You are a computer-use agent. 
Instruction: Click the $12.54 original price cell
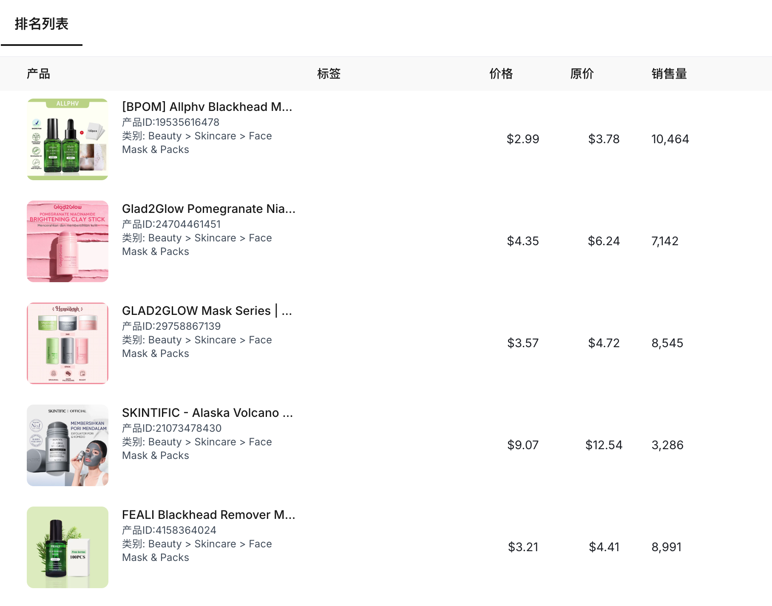coord(604,445)
